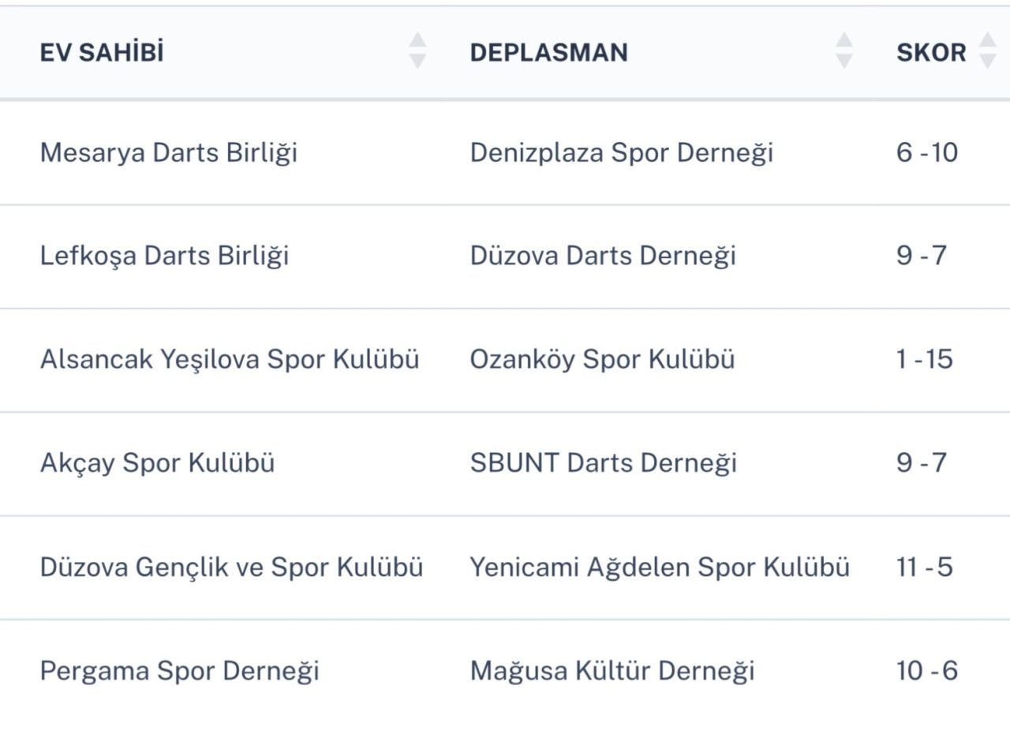Sort by the DEPLASMAN header label

[x=548, y=53]
